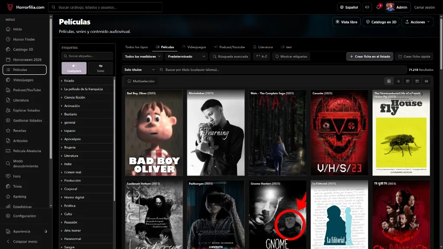Viewport: 443px width, 249px height.
Task: Select the grid view icon
Action: 389,81
